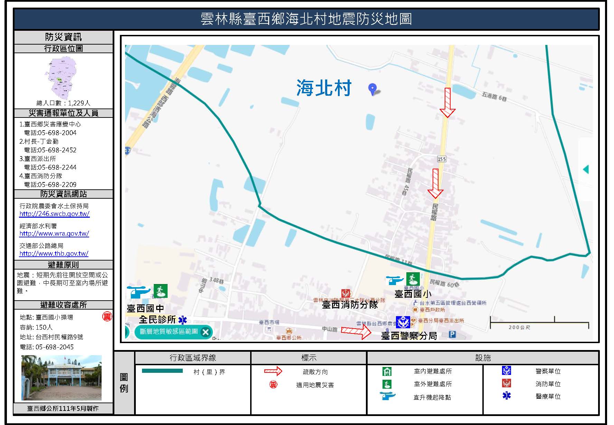Click the 臺西鄉公所111年5月製作 footer text
The image size is (614, 425).
coord(63,408)
